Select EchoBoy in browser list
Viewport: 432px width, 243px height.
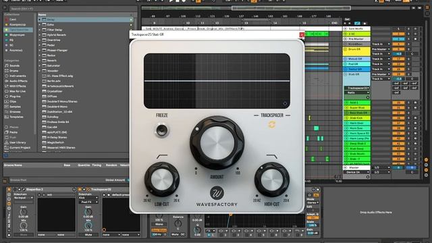[52, 117]
